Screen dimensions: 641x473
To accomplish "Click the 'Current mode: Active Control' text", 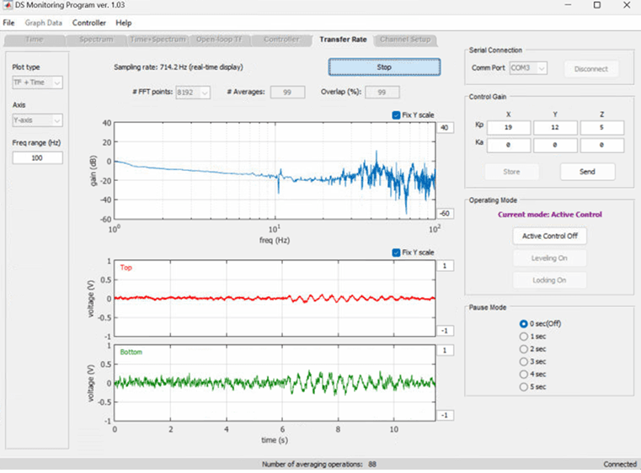I will [x=550, y=215].
